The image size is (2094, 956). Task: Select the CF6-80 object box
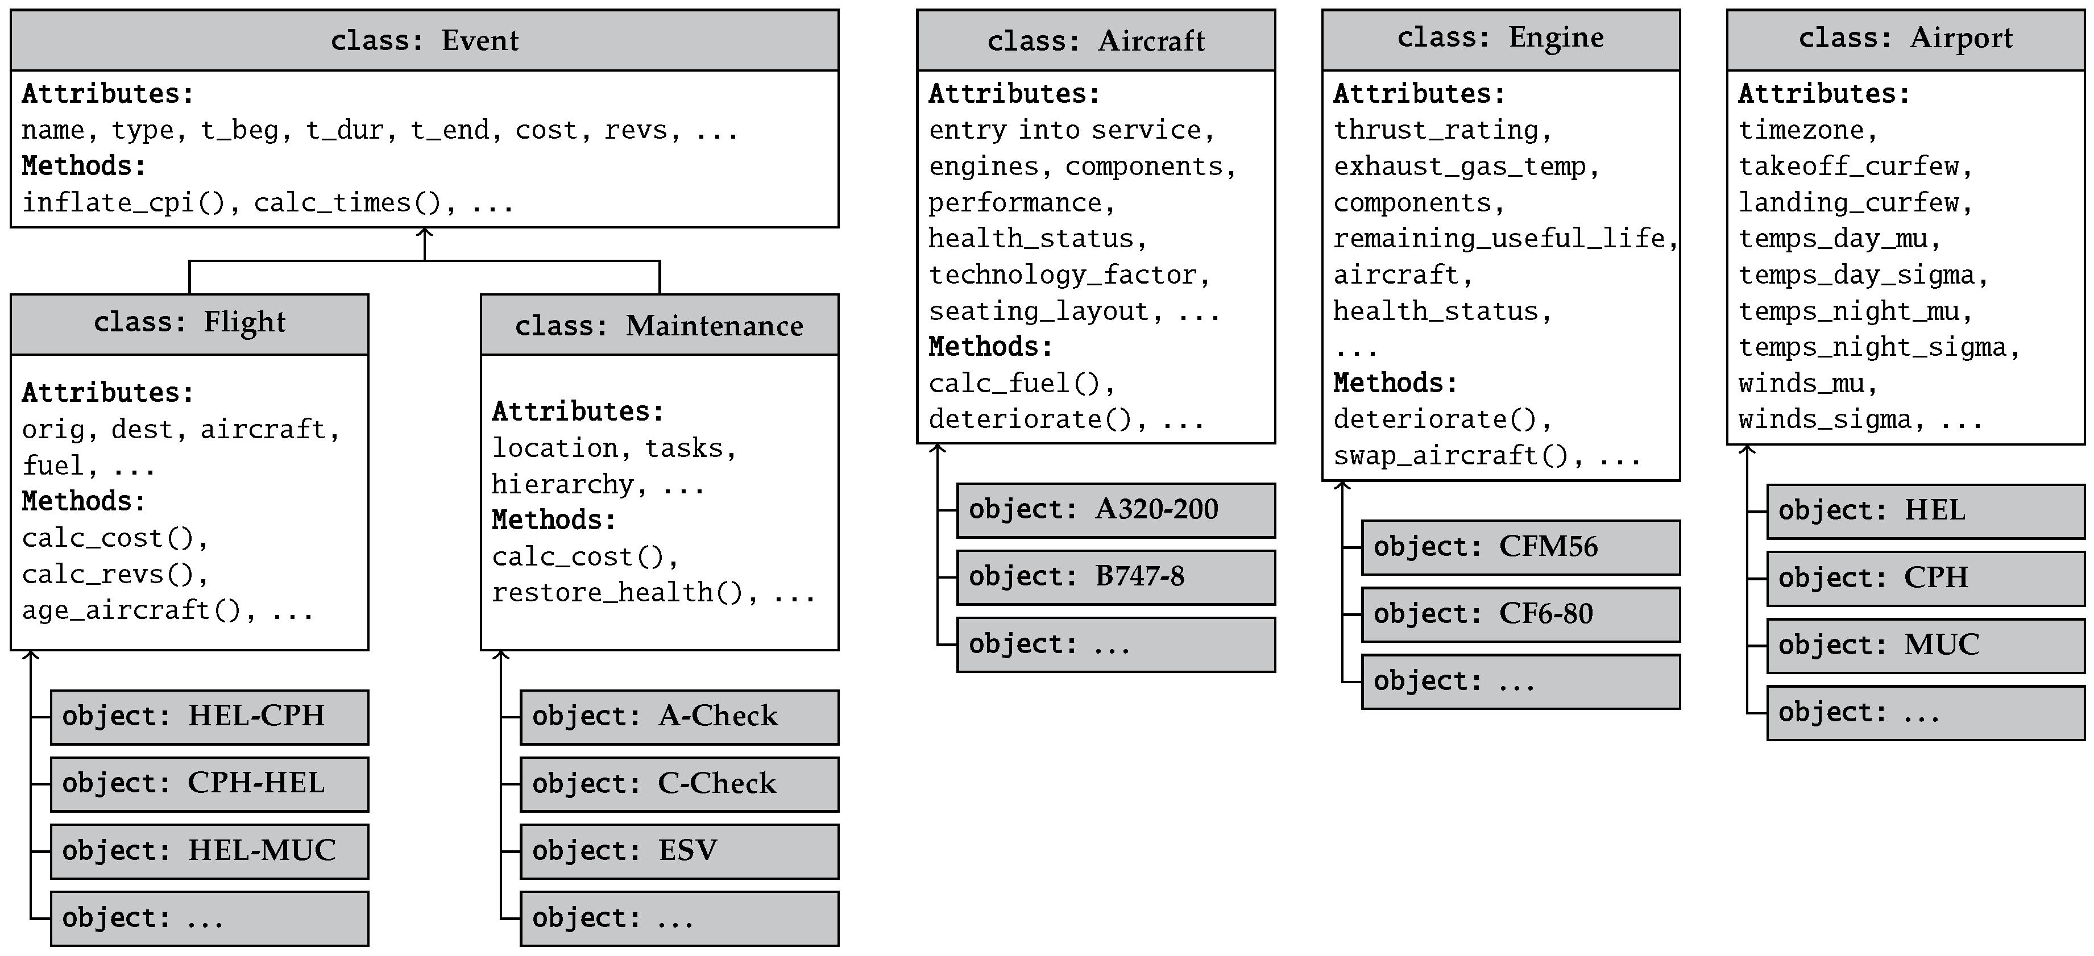pos(1521,614)
